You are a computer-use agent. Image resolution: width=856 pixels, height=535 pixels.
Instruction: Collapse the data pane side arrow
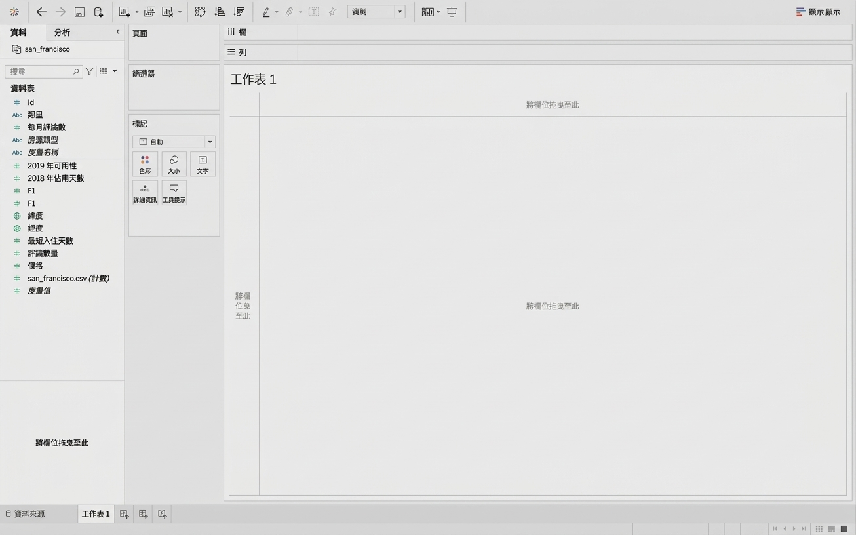point(118,31)
